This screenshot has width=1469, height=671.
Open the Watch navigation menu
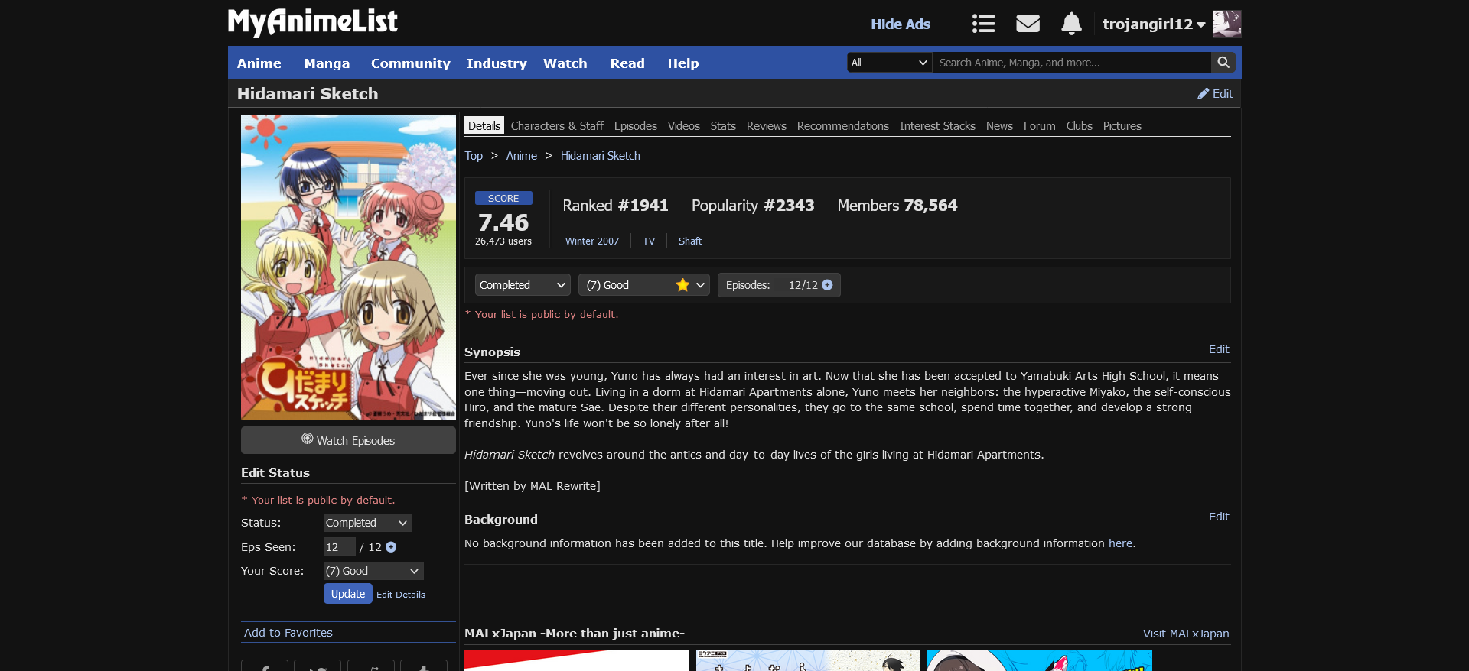[x=565, y=63]
